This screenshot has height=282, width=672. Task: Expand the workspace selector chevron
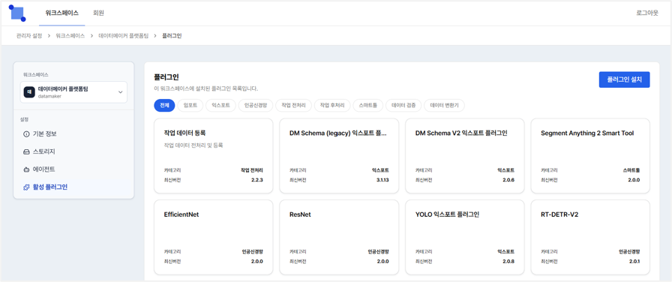coord(121,92)
